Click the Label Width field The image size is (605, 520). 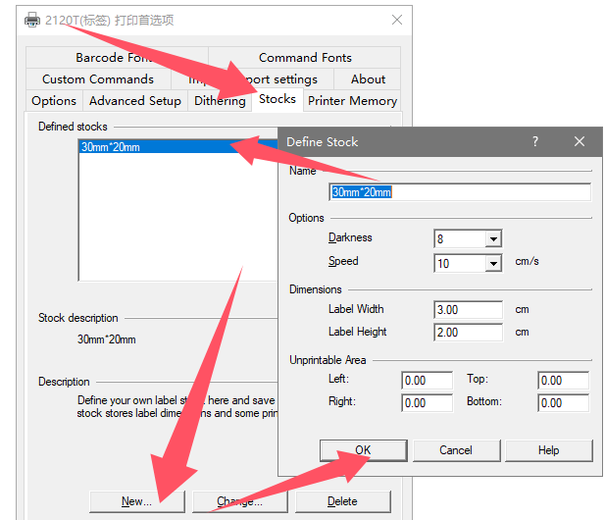pos(468,309)
